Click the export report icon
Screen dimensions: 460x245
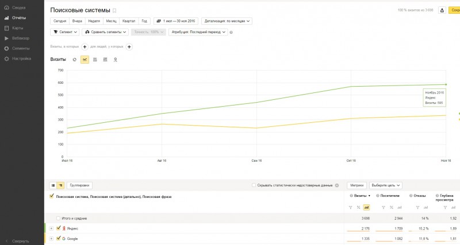442,10
